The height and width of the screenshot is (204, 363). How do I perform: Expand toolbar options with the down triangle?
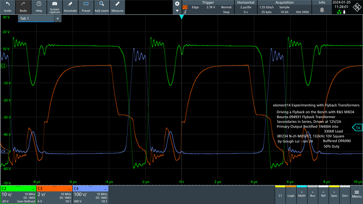click(x=177, y=11)
